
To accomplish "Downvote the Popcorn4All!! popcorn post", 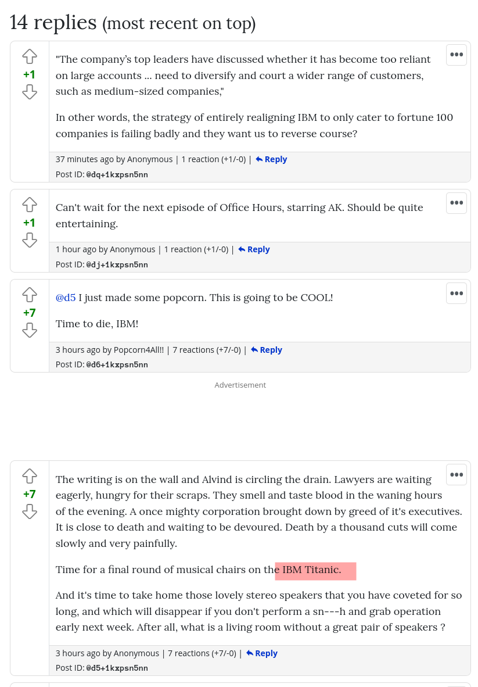I will coord(29,330).
